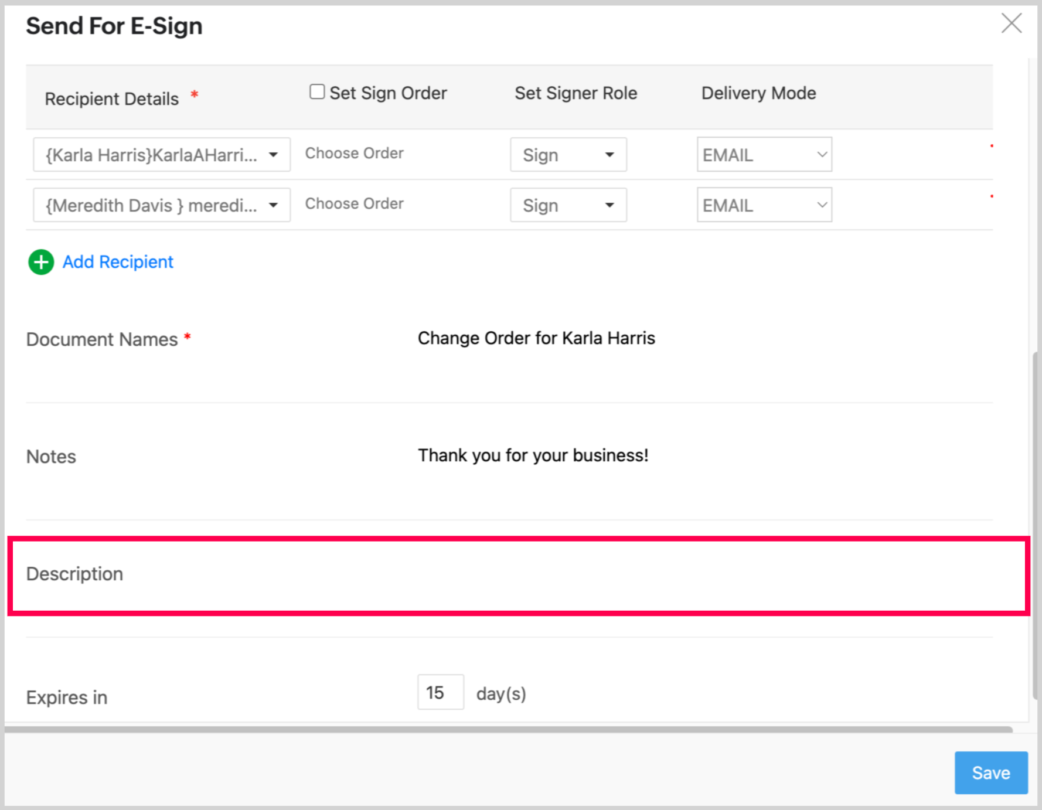Click document name Change Order for Karla Harris
Screen dimensions: 1042x810
click(x=536, y=338)
